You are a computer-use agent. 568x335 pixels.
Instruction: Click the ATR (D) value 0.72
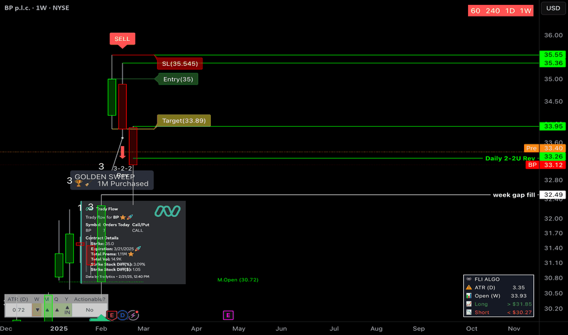pyautogui.click(x=18, y=310)
